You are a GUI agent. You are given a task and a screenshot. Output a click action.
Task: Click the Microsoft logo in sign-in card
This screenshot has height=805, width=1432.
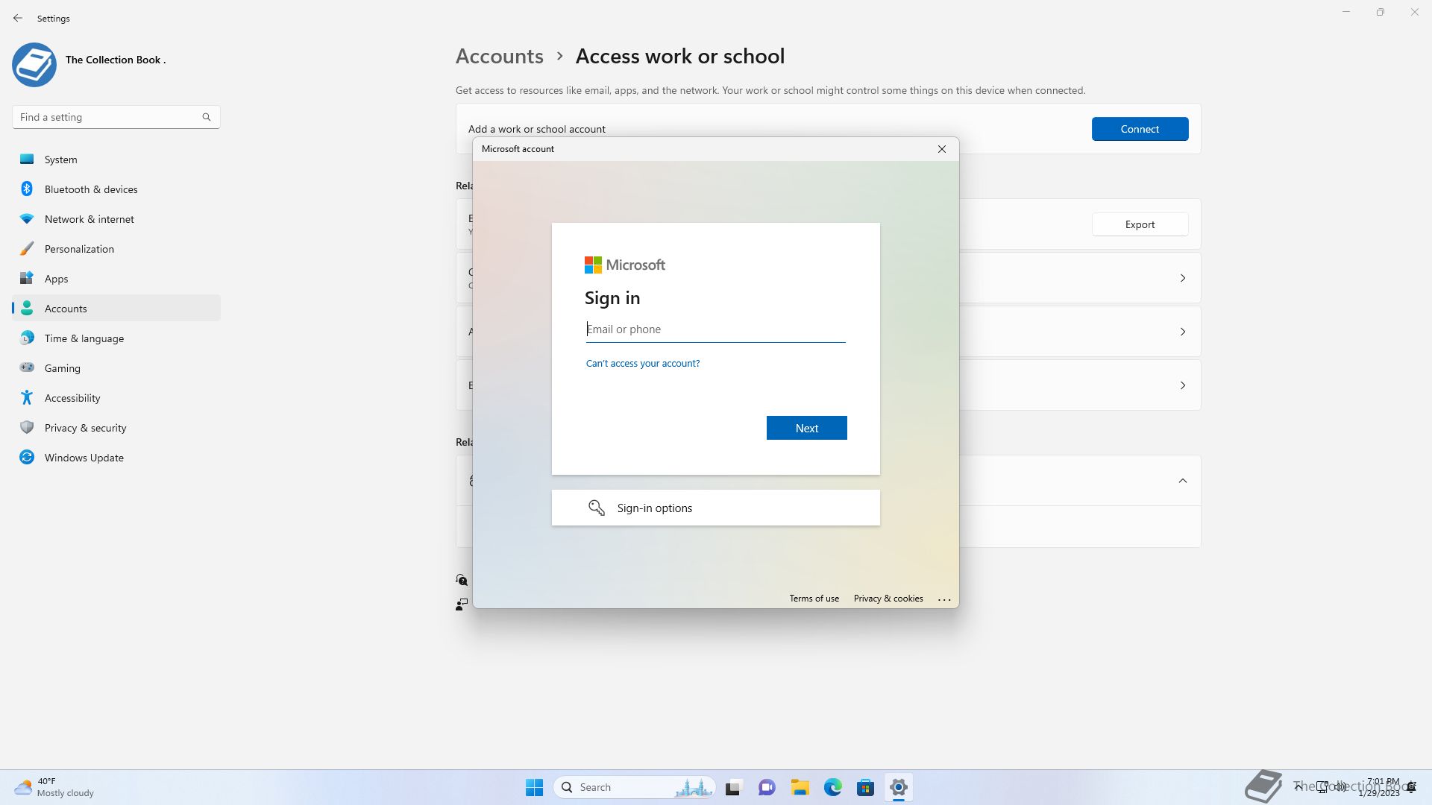tap(624, 265)
